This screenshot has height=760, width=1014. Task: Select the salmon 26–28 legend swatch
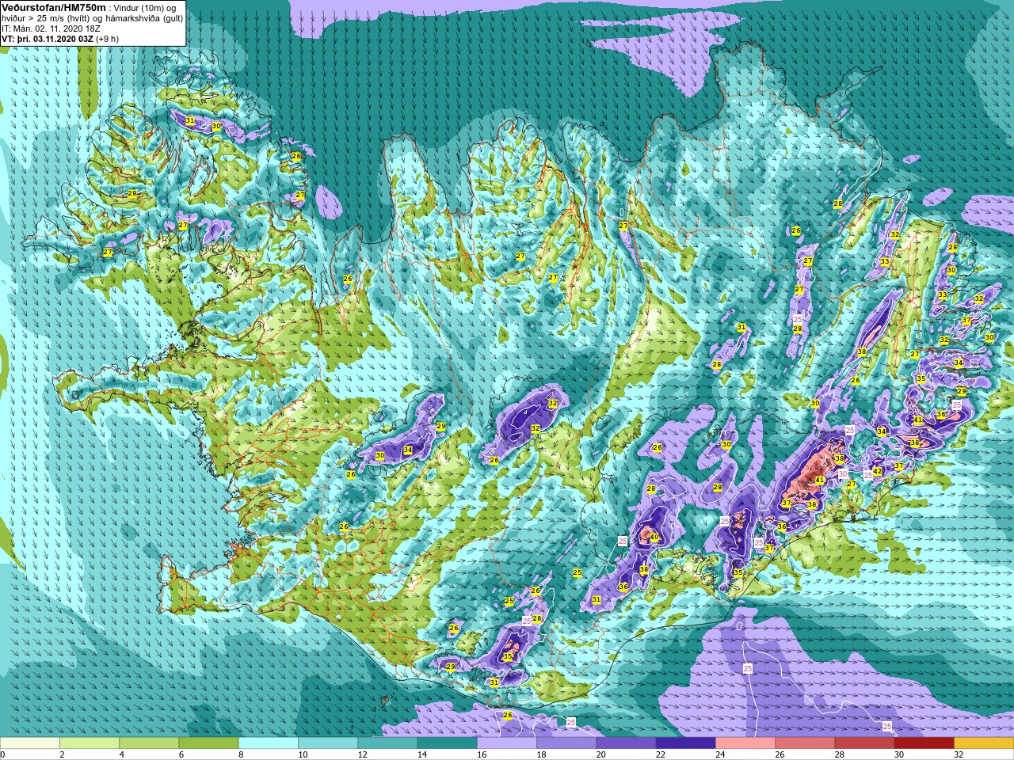[805, 743]
